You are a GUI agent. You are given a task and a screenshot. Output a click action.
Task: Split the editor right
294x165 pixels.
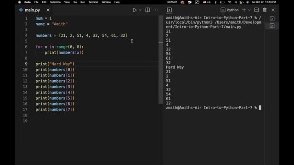pyautogui.click(x=147, y=10)
